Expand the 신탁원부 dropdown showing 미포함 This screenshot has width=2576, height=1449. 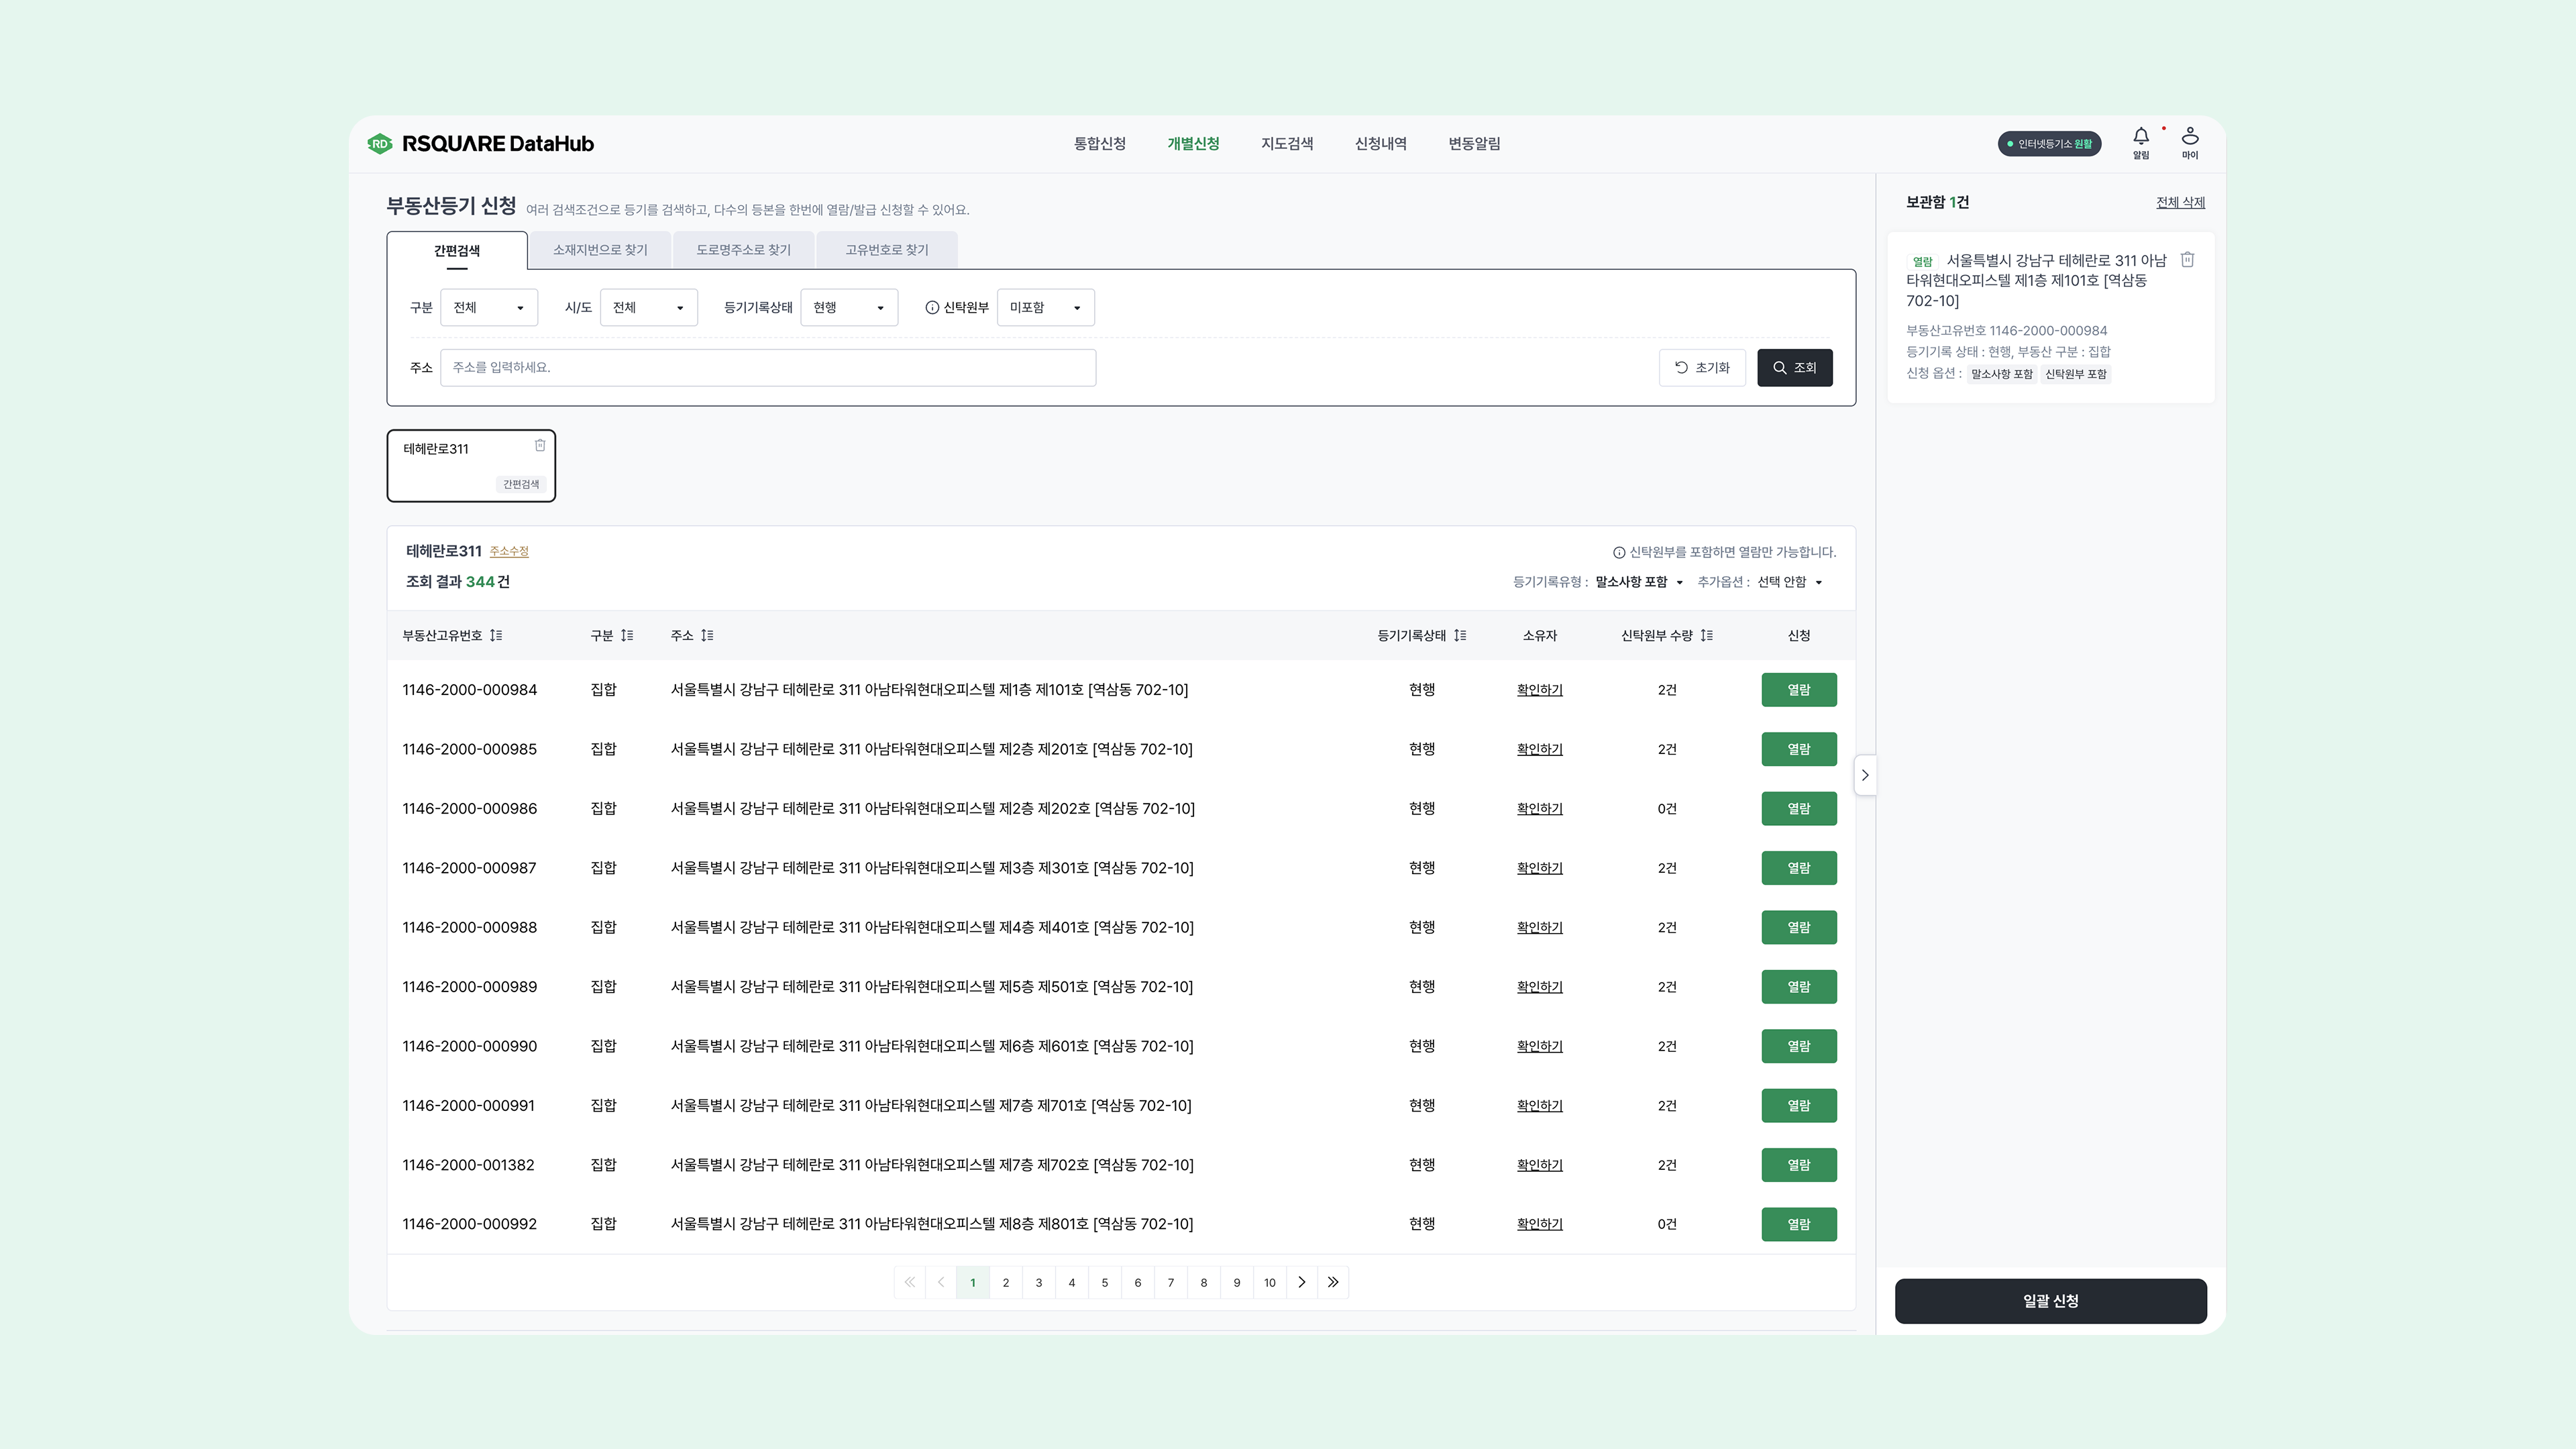point(1044,308)
